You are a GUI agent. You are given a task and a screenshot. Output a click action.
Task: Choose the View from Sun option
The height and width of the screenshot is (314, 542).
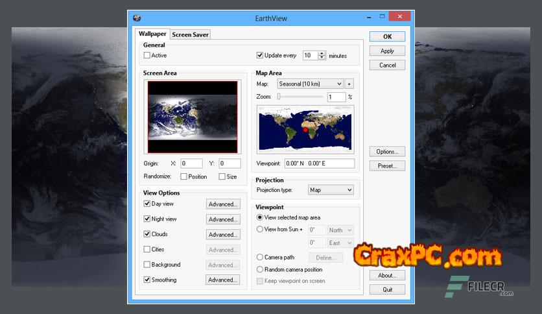click(261, 230)
